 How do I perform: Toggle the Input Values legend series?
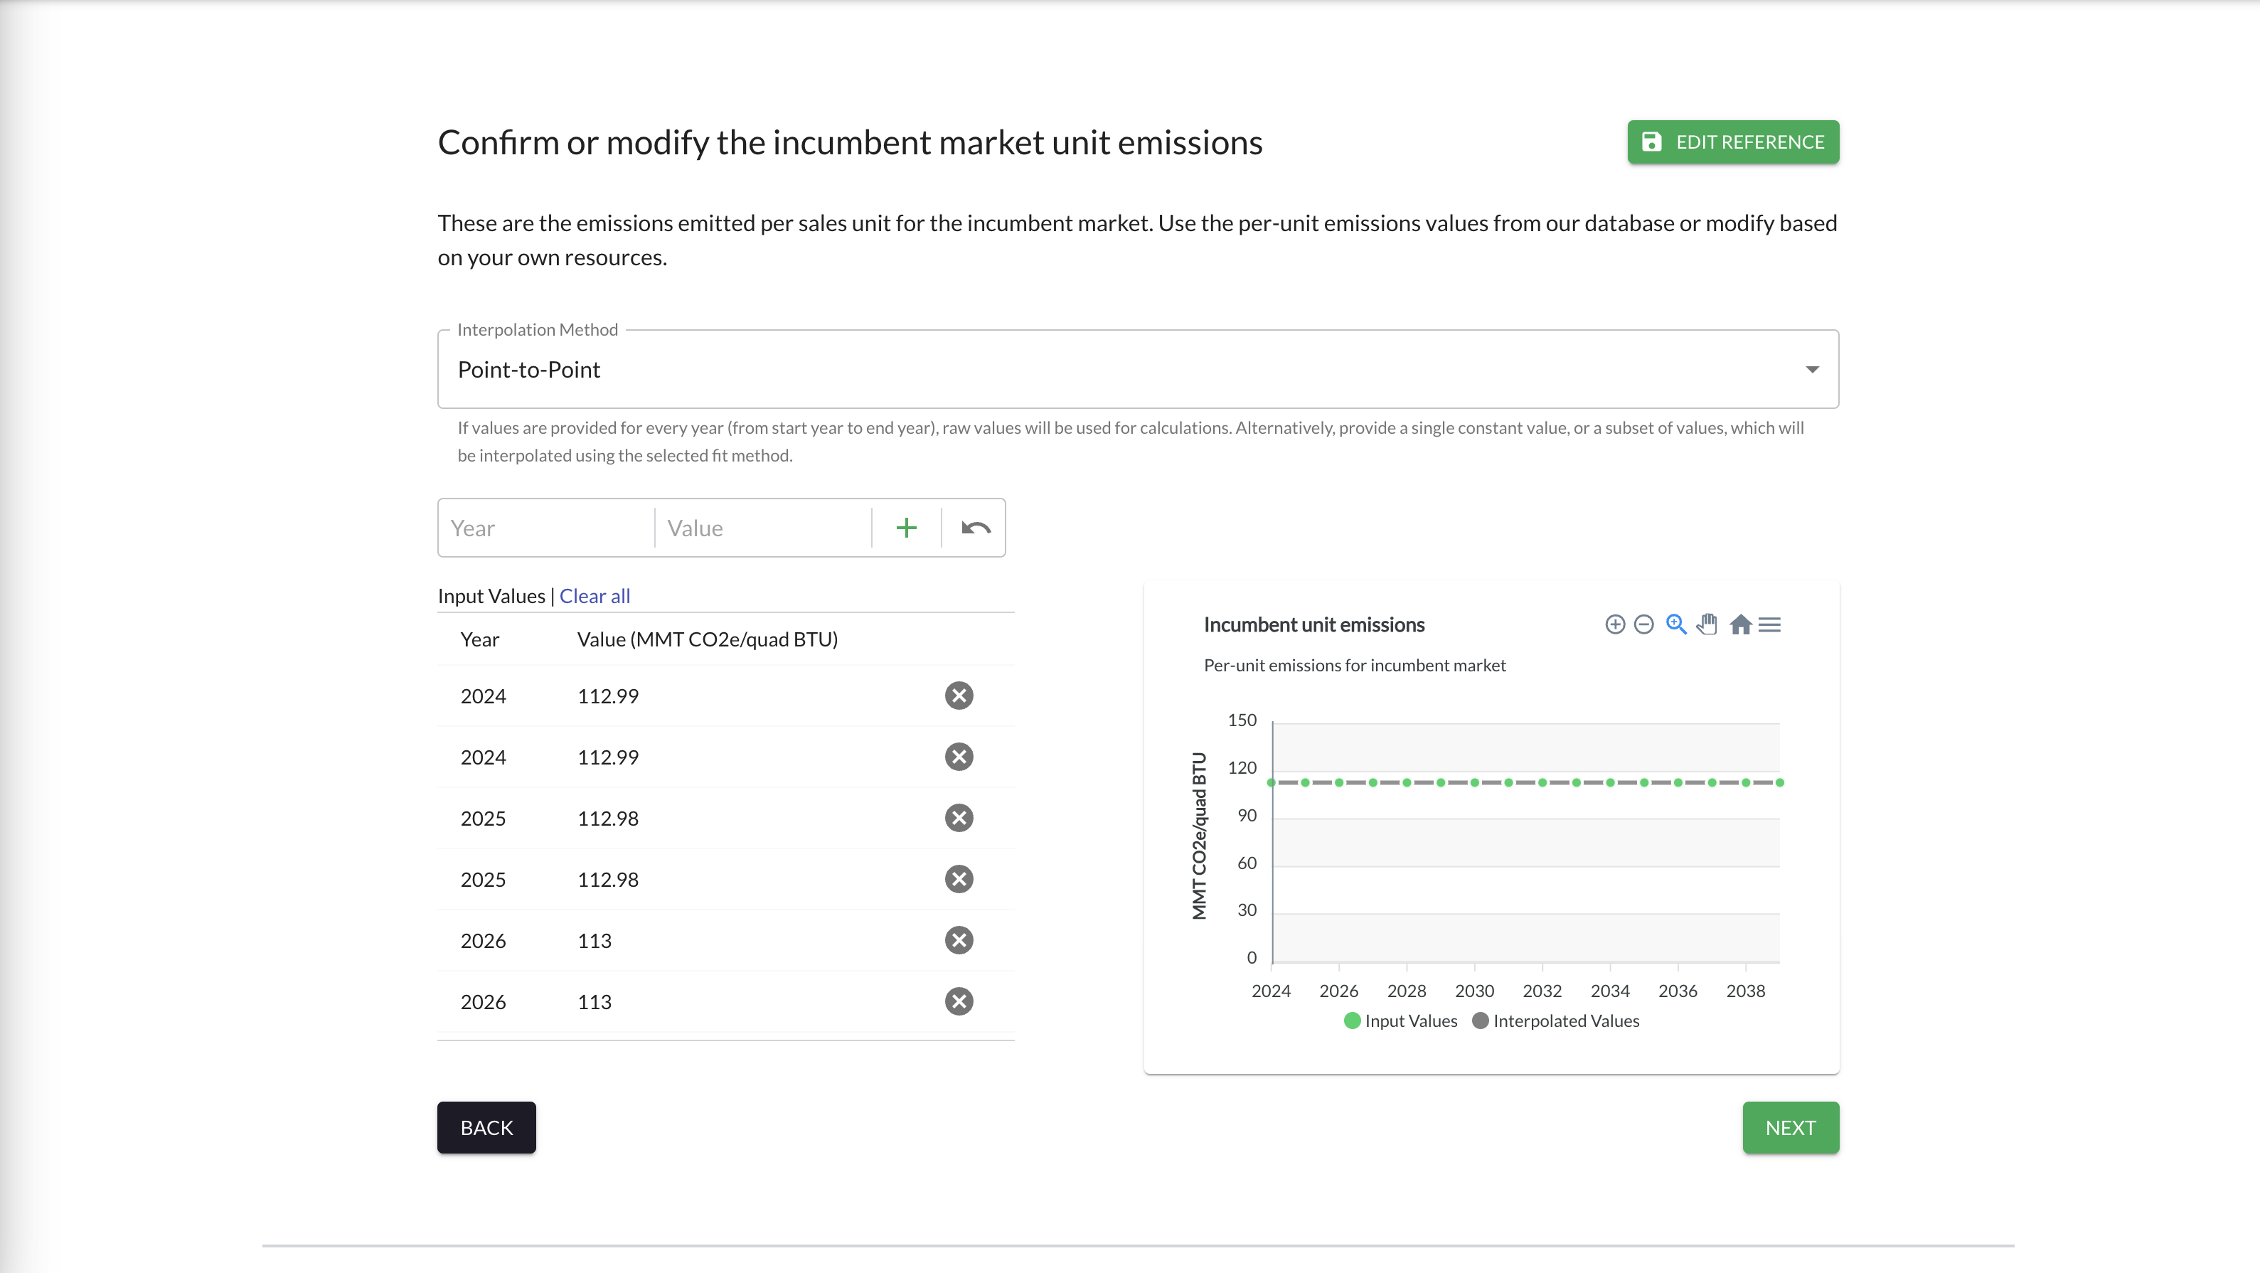click(x=1400, y=1021)
